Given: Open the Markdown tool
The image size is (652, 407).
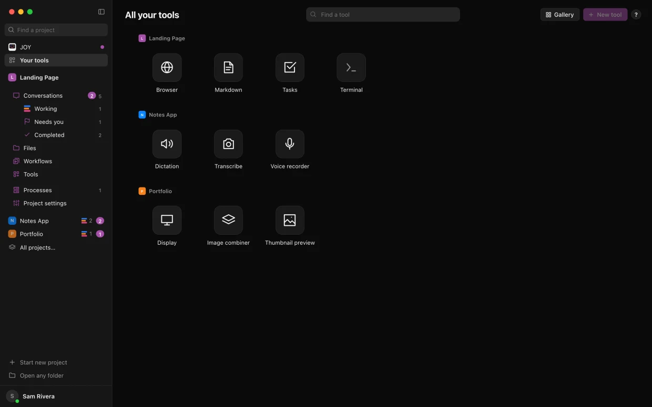Looking at the screenshot, I should coord(228,68).
